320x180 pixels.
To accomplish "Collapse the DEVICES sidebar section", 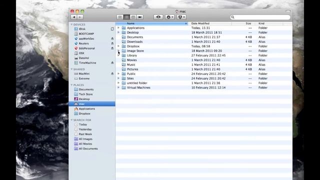I will pyautogui.click(x=71, y=24).
